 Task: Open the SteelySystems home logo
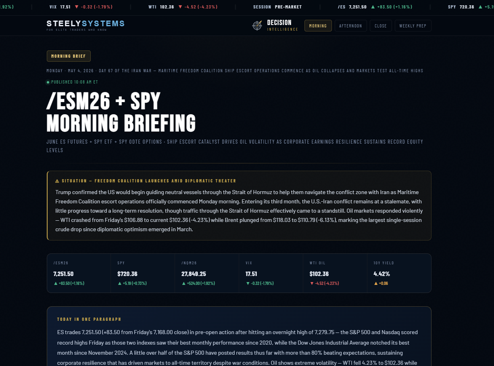[x=85, y=25]
